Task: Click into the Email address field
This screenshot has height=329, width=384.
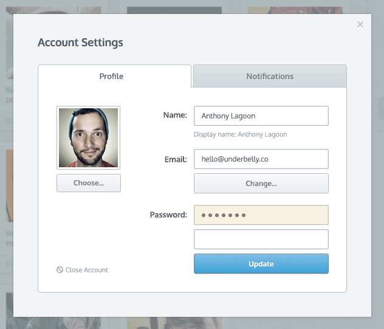Action: click(261, 159)
